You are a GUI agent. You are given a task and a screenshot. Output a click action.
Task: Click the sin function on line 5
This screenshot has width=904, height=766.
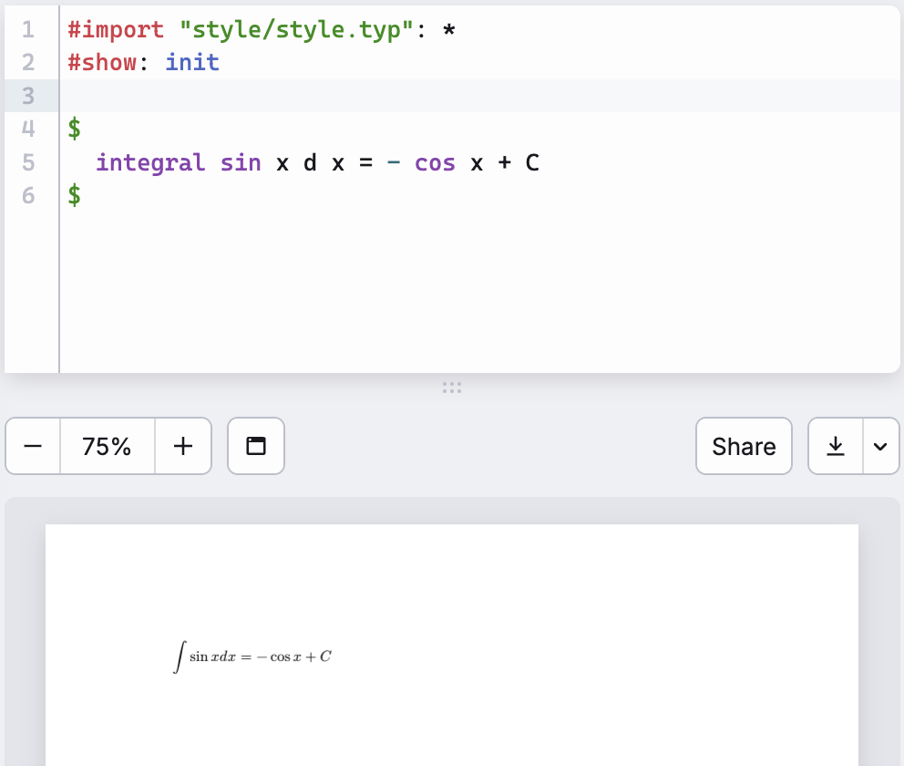click(x=241, y=162)
